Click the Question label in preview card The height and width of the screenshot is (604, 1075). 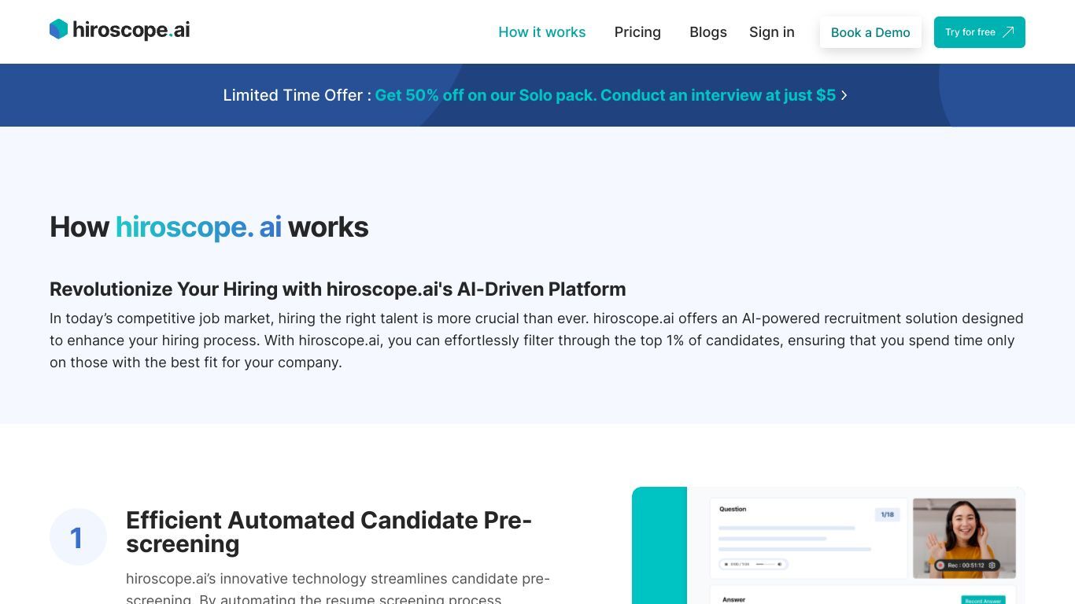pyautogui.click(x=733, y=509)
